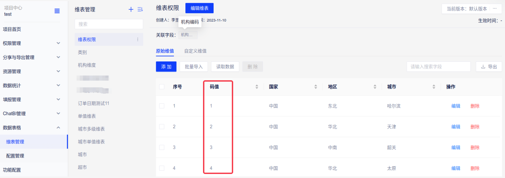Click the plus icon to add 维表

click(x=131, y=10)
